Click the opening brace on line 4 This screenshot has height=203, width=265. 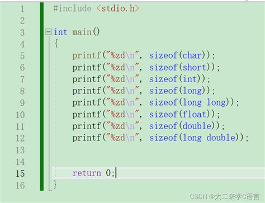[56, 44]
